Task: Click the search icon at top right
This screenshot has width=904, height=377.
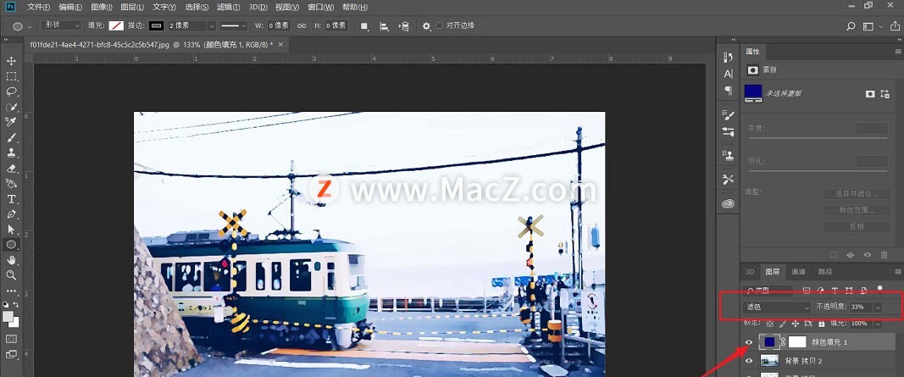Action: (x=851, y=26)
